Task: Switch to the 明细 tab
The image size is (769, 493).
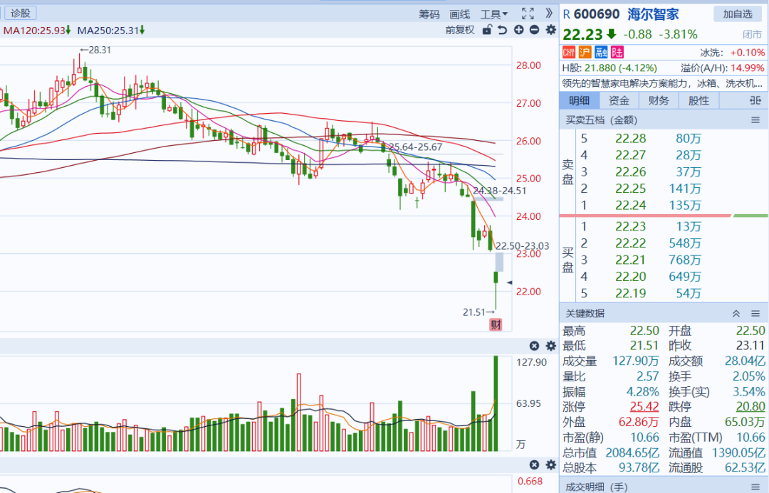Action: click(579, 100)
